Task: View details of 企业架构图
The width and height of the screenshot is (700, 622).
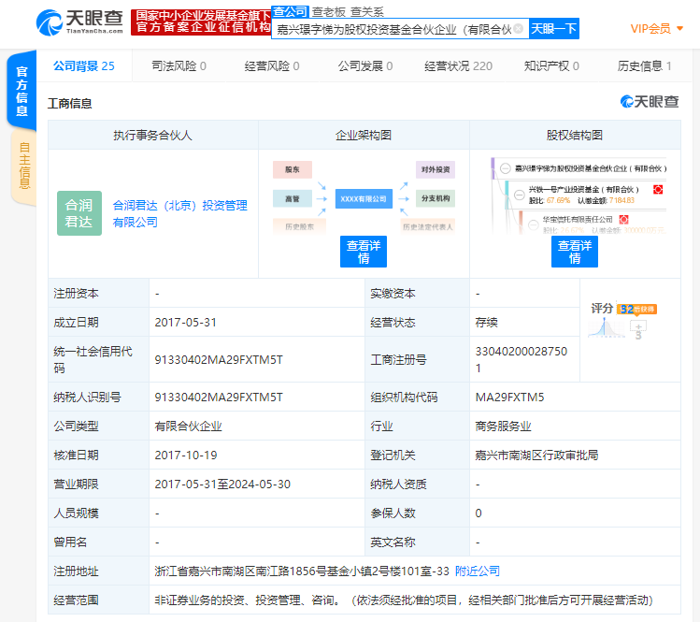Action: (x=364, y=252)
